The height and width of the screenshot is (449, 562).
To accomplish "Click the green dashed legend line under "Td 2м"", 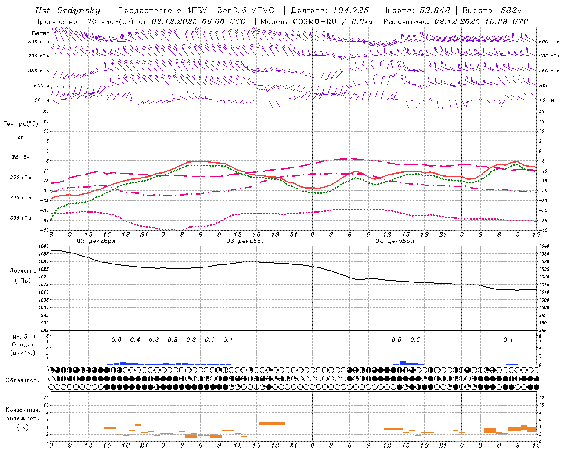I will point(20,162).
